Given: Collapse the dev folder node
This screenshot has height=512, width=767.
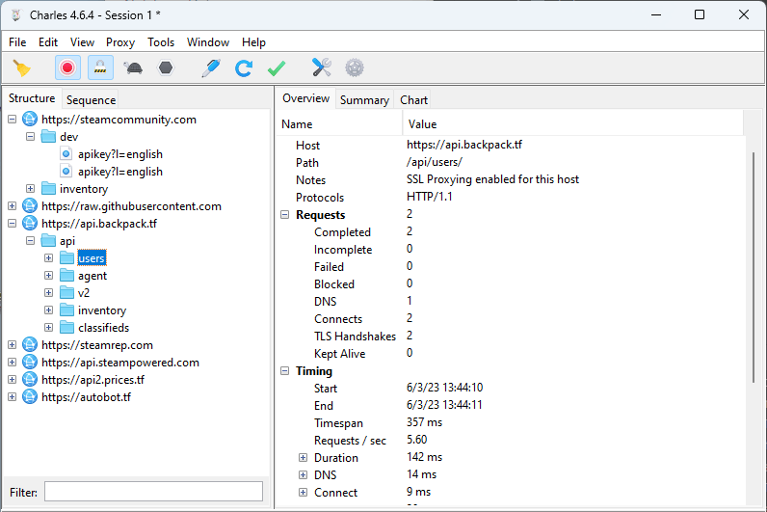Looking at the screenshot, I should [x=30, y=136].
